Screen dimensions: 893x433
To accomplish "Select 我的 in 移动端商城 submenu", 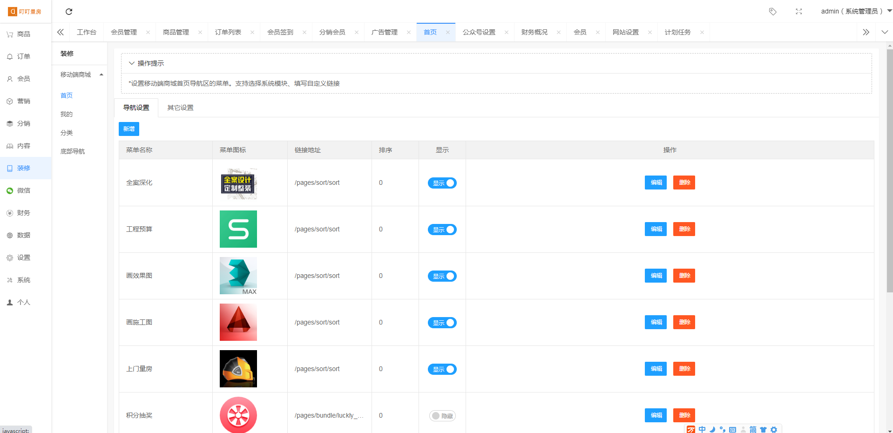I will click(x=67, y=114).
